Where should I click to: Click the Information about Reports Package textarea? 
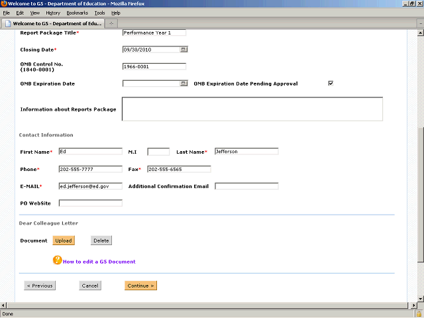click(x=252, y=109)
